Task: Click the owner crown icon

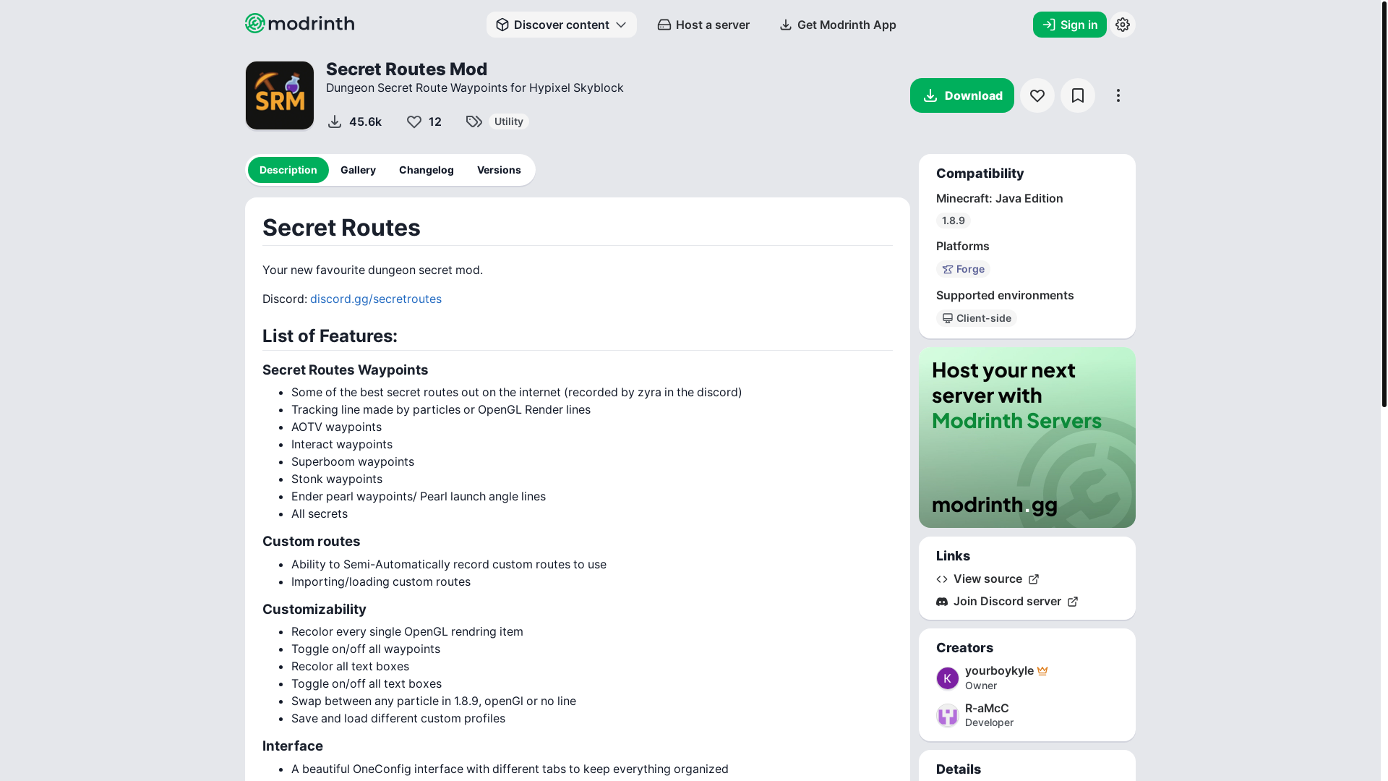Action: click(1042, 670)
